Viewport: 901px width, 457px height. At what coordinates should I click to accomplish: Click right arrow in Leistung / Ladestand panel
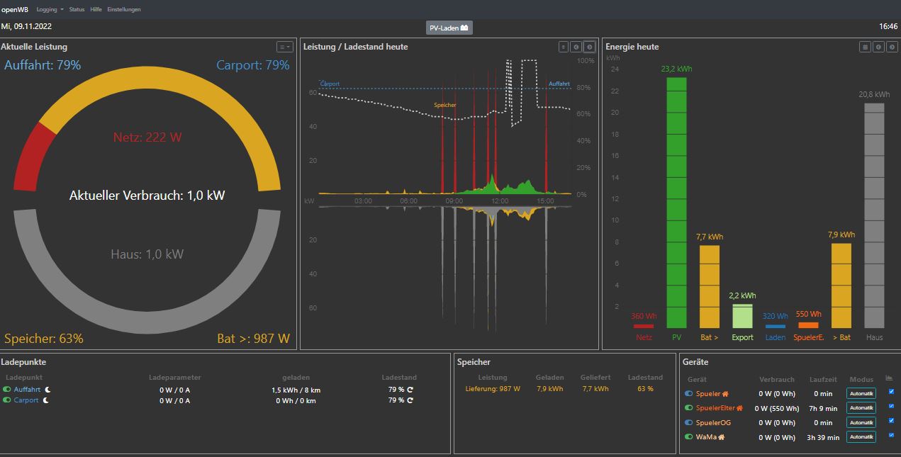[590, 47]
